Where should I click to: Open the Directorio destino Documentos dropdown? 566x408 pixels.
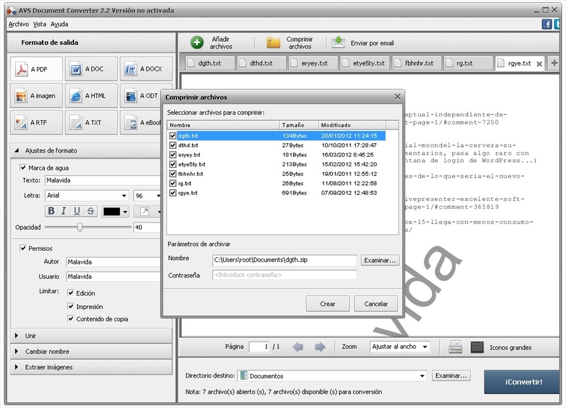click(422, 376)
